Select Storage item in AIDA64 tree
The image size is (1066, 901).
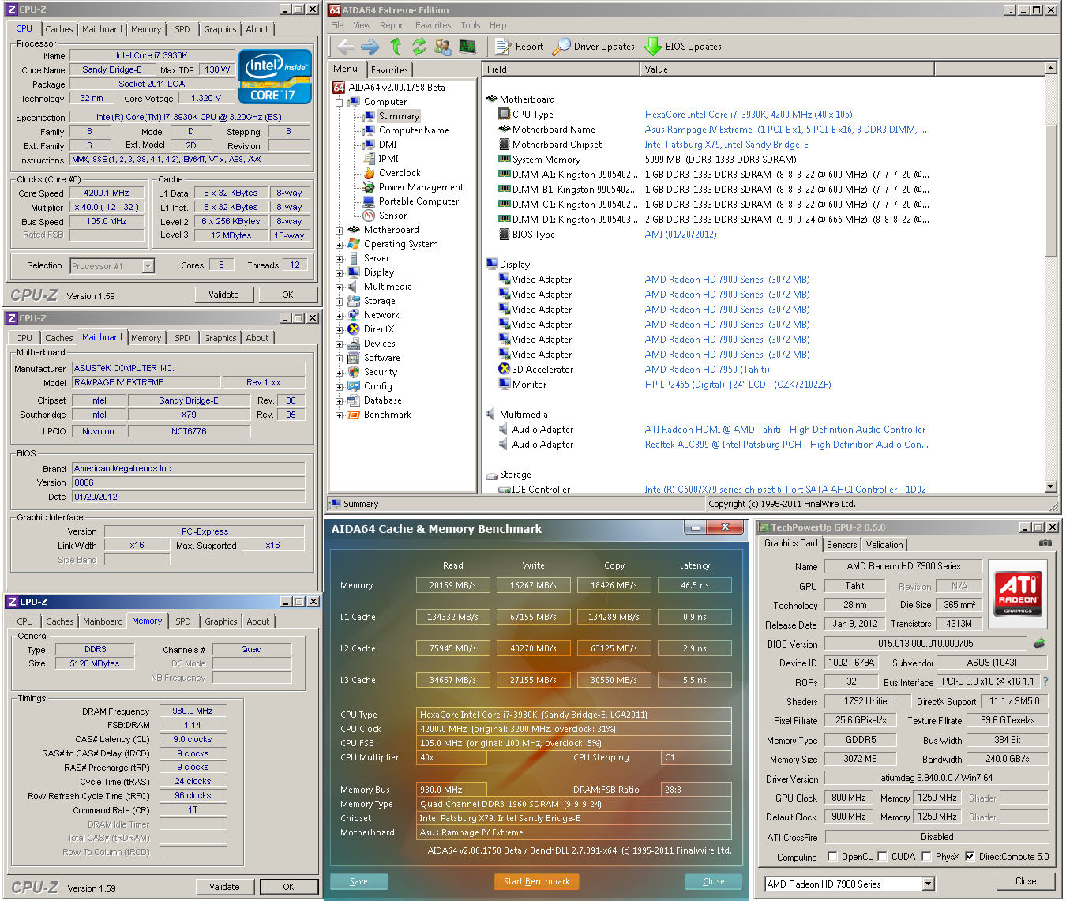point(379,301)
